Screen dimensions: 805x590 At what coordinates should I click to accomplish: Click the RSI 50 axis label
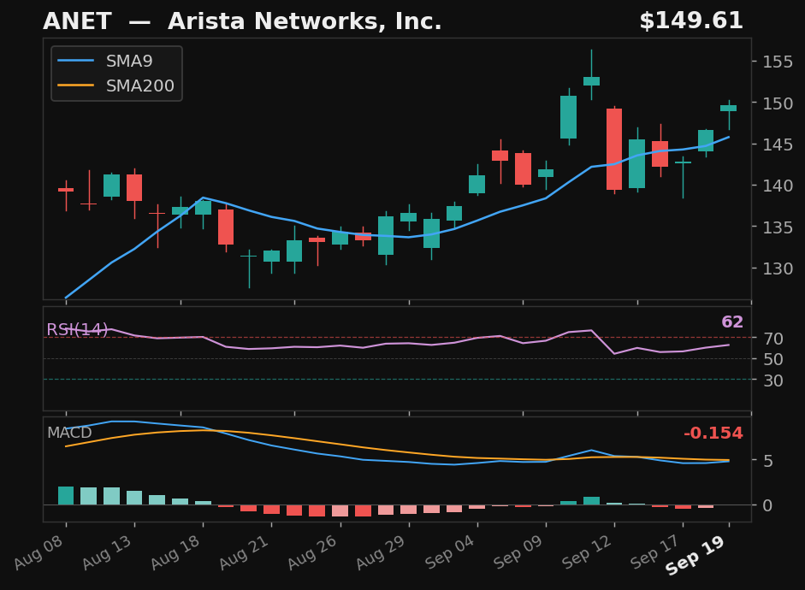tap(773, 360)
